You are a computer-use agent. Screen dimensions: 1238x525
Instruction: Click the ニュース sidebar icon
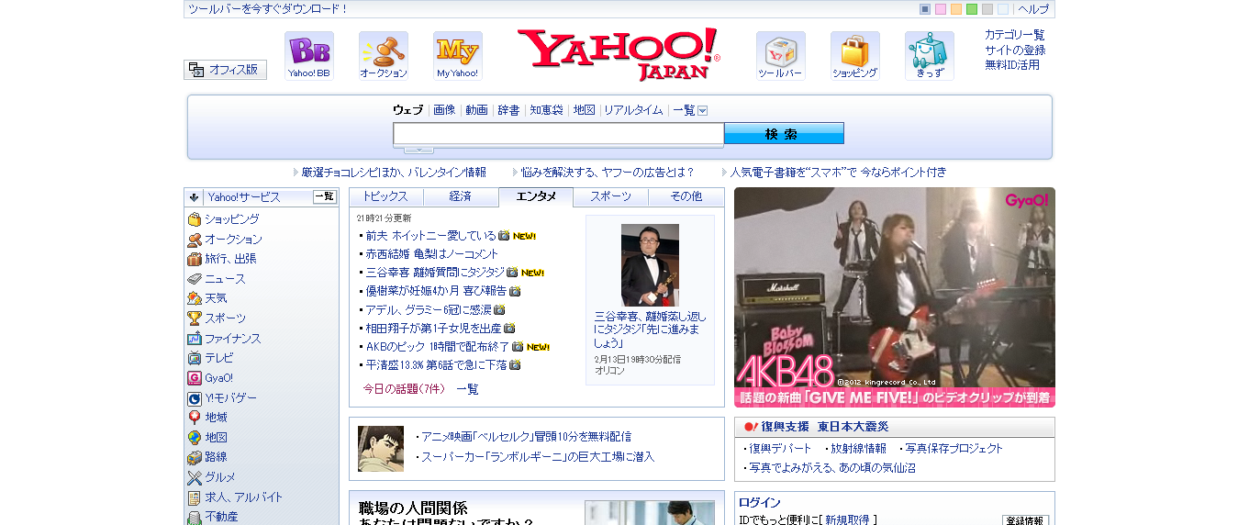click(195, 279)
